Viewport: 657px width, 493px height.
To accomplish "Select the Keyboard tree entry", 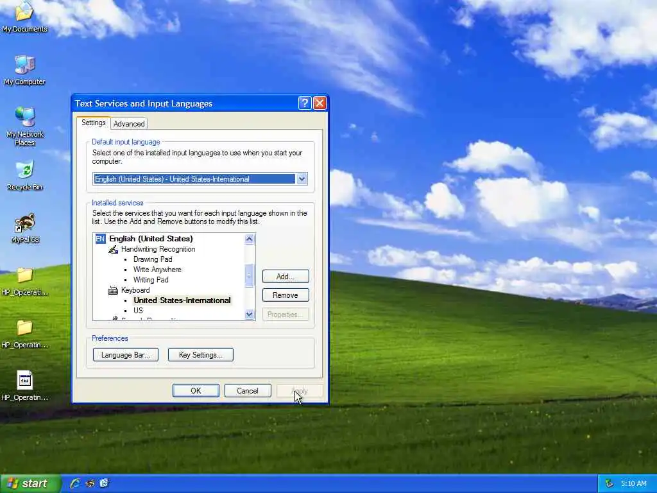I will [135, 290].
